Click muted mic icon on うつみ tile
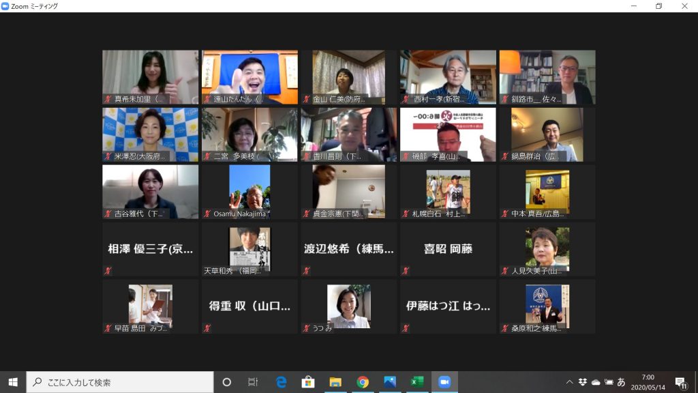This screenshot has width=698, height=393. click(307, 328)
